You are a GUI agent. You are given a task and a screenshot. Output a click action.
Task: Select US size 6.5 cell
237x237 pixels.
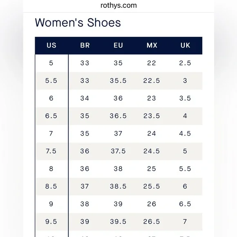click(51, 116)
